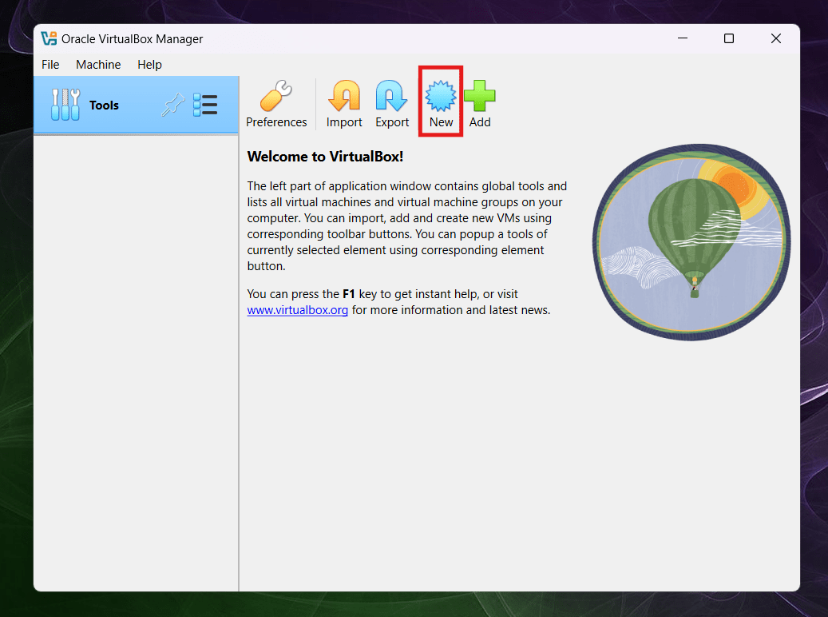Screen dimensions: 828x617
Task: Click the green Add plus icon
Action: (480, 98)
